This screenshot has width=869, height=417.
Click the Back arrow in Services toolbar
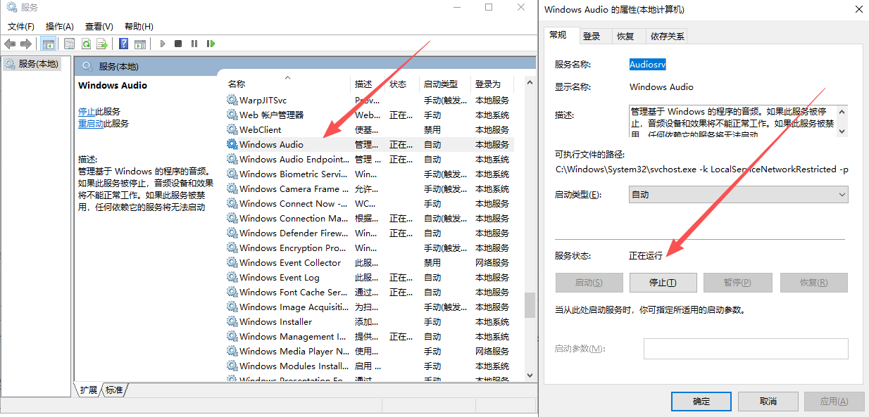click(10, 44)
